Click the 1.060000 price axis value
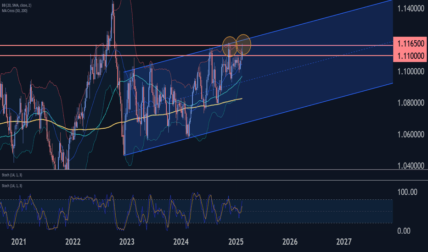This screenshot has width=428, height=252. pos(411,134)
